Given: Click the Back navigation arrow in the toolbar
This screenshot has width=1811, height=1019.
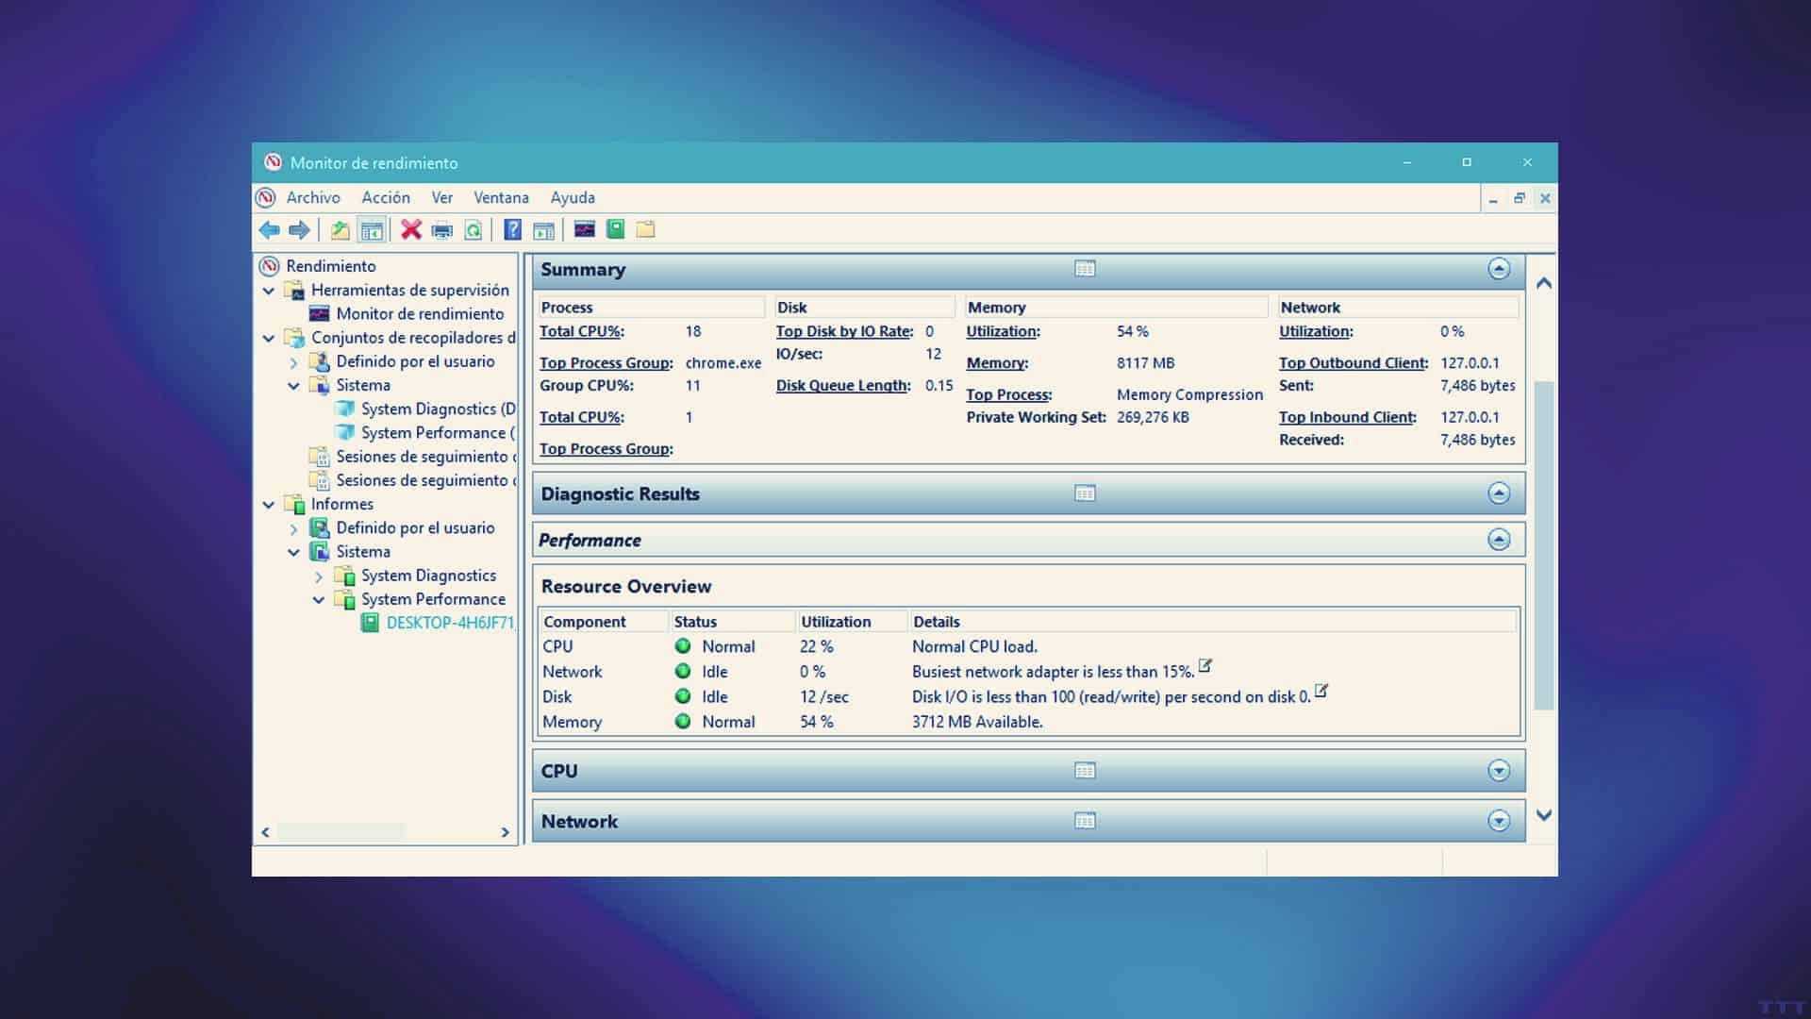Looking at the screenshot, I should [x=269, y=229].
